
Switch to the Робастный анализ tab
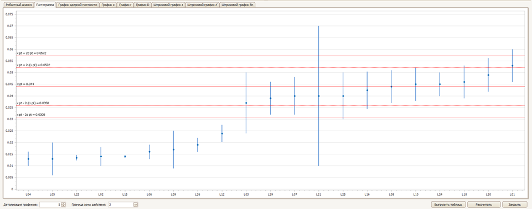coord(19,5)
